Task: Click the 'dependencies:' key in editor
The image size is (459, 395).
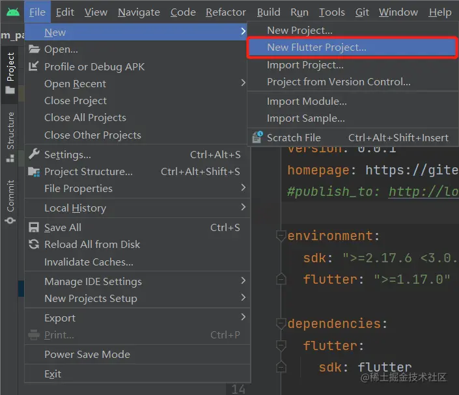Action: pyautogui.click(x=337, y=323)
